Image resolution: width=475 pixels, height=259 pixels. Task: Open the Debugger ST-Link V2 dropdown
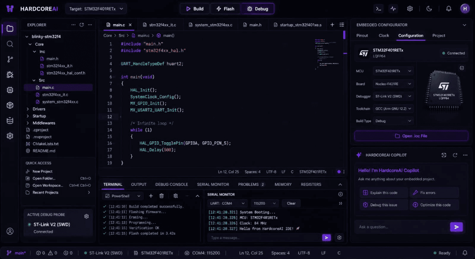tap(393, 96)
